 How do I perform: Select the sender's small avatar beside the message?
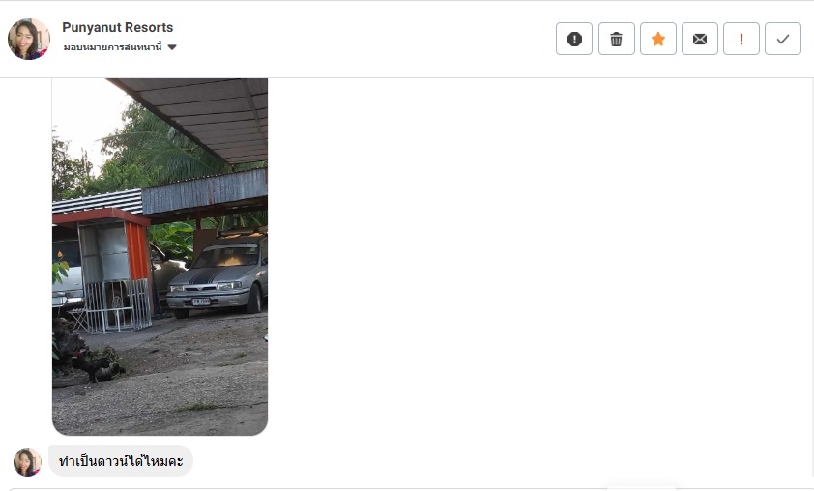coord(27,462)
